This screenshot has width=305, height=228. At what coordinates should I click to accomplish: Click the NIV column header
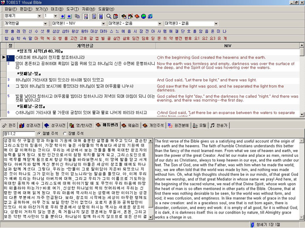[x=228, y=46]
